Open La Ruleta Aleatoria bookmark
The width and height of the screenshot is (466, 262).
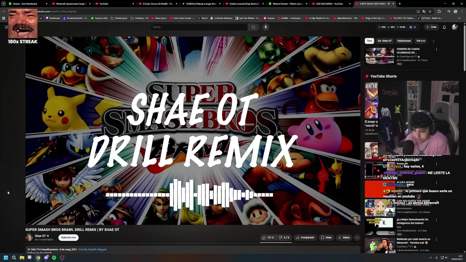221,18
